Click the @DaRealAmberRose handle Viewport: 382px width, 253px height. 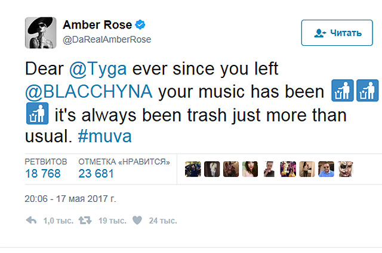tap(107, 39)
